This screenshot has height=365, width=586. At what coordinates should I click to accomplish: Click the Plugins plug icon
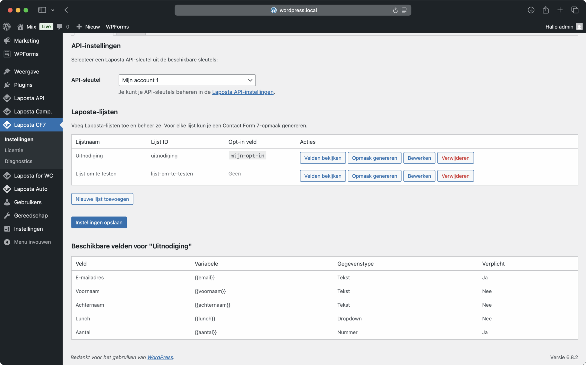(x=7, y=85)
